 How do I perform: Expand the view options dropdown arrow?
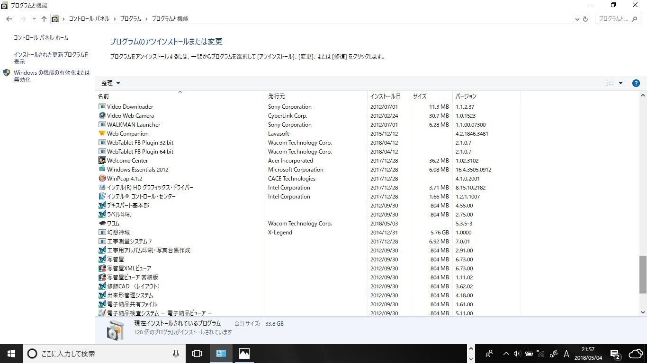pos(620,83)
